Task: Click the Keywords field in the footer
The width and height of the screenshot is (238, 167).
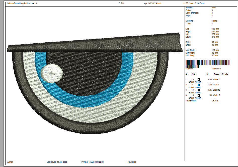Action: point(132,162)
